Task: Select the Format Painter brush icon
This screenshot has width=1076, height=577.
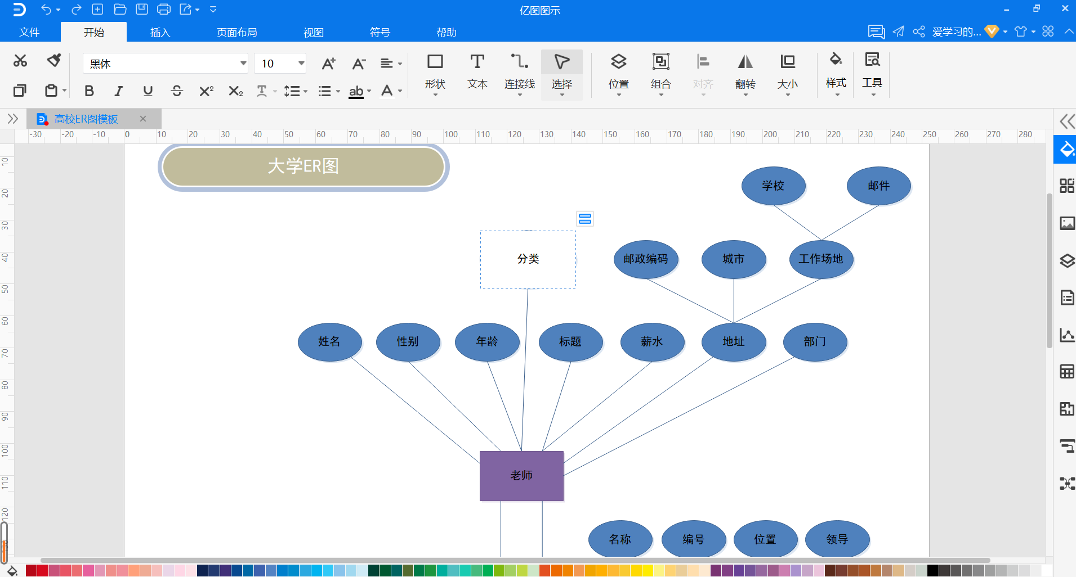Action: tap(54, 61)
